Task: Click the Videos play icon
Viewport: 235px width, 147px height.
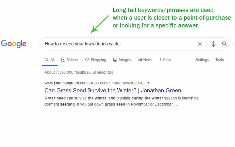Action: point(63,60)
